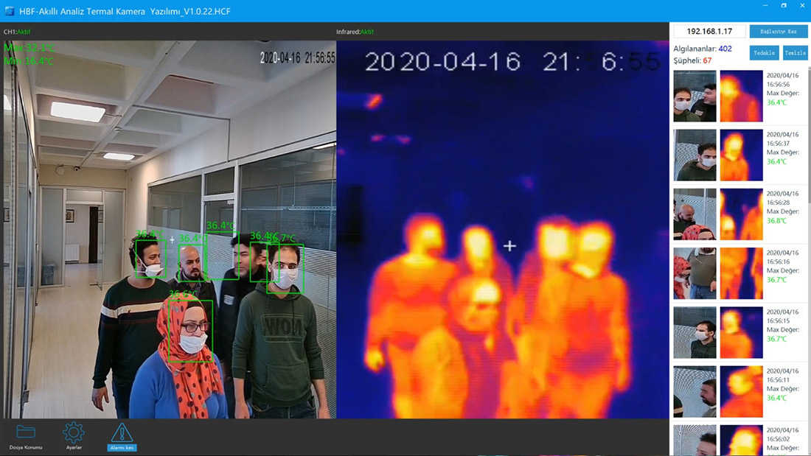Viewport: 811px width, 456px height.
Task: Click the HBF app icon in title bar
Action: pos(10,11)
